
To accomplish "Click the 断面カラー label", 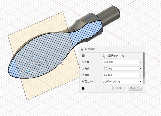I will click(88, 82).
